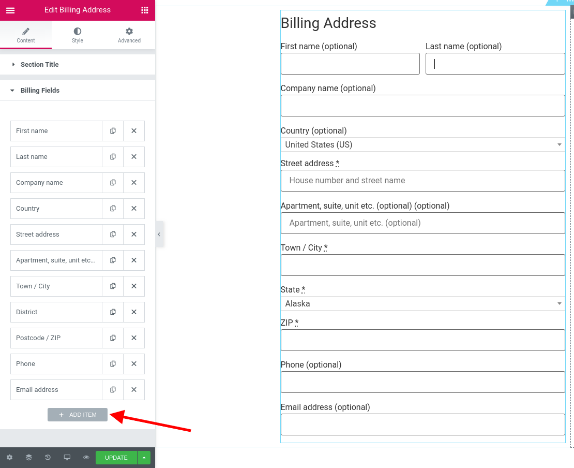574x468 pixels.
Task: Click the Town / City input field
Action: 423,266
